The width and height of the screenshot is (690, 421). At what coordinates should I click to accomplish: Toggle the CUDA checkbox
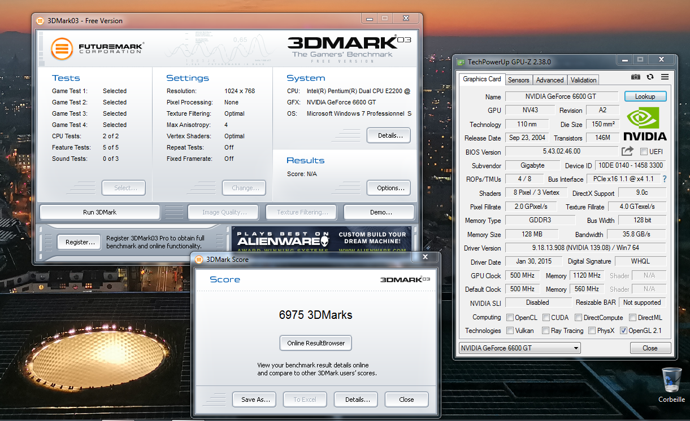[546, 318]
